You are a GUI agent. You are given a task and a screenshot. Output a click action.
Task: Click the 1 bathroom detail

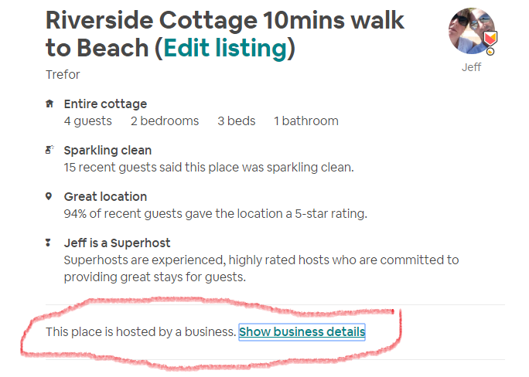305,121
